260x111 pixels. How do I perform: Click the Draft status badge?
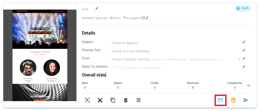pos(243,8)
